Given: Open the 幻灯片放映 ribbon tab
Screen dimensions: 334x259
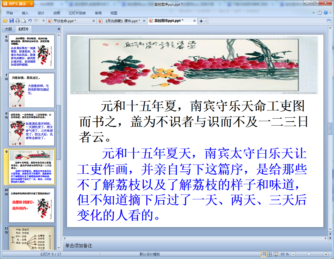Looking at the screenshot, I should pyautogui.click(x=77, y=13).
